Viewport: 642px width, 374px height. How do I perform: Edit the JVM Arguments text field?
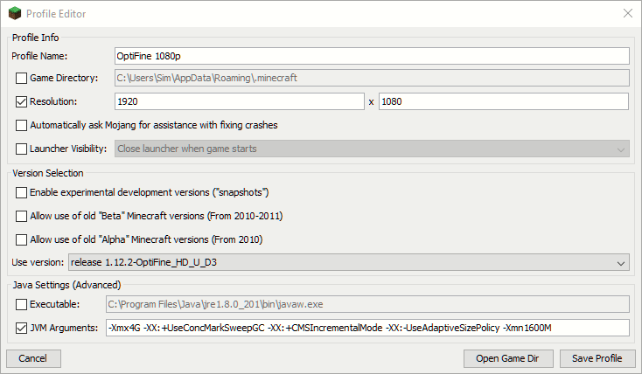click(367, 328)
